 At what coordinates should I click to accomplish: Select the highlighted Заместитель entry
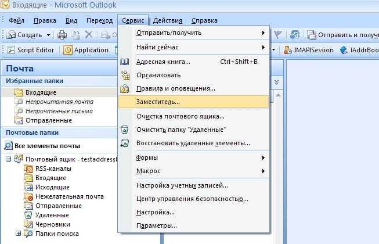[194, 102]
